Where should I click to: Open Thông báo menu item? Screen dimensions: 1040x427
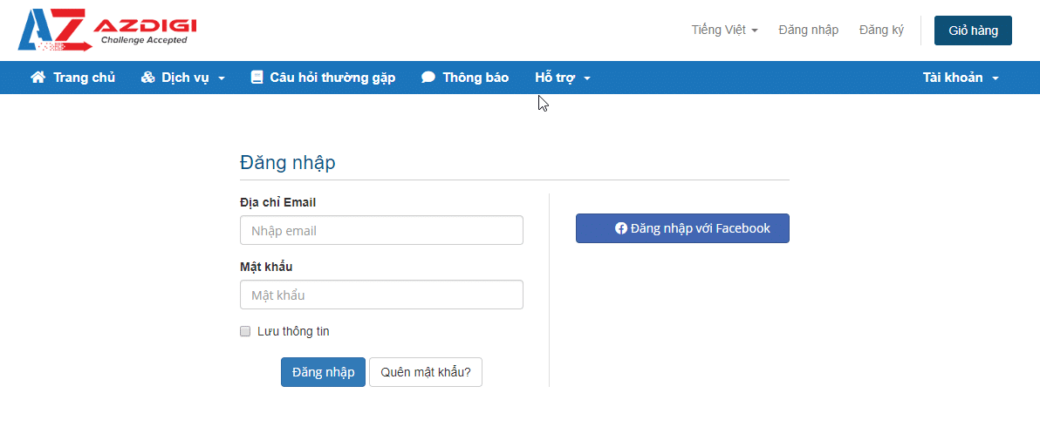coord(475,78)
